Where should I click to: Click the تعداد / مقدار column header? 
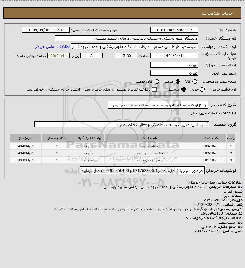pos(57,138)
